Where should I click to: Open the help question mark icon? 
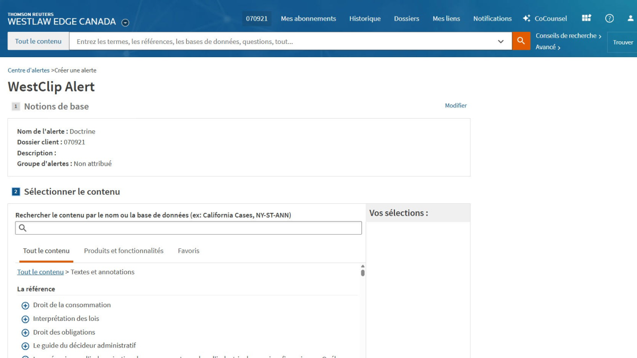[609, 18]
